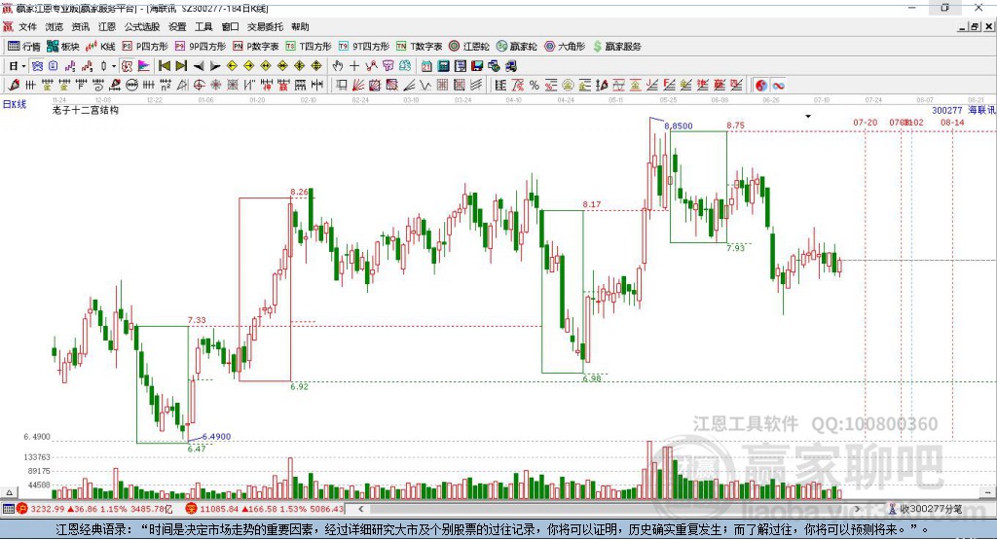997x539 pixels.
Task: Open the T数字表 tool
Action: coord(419,47)
